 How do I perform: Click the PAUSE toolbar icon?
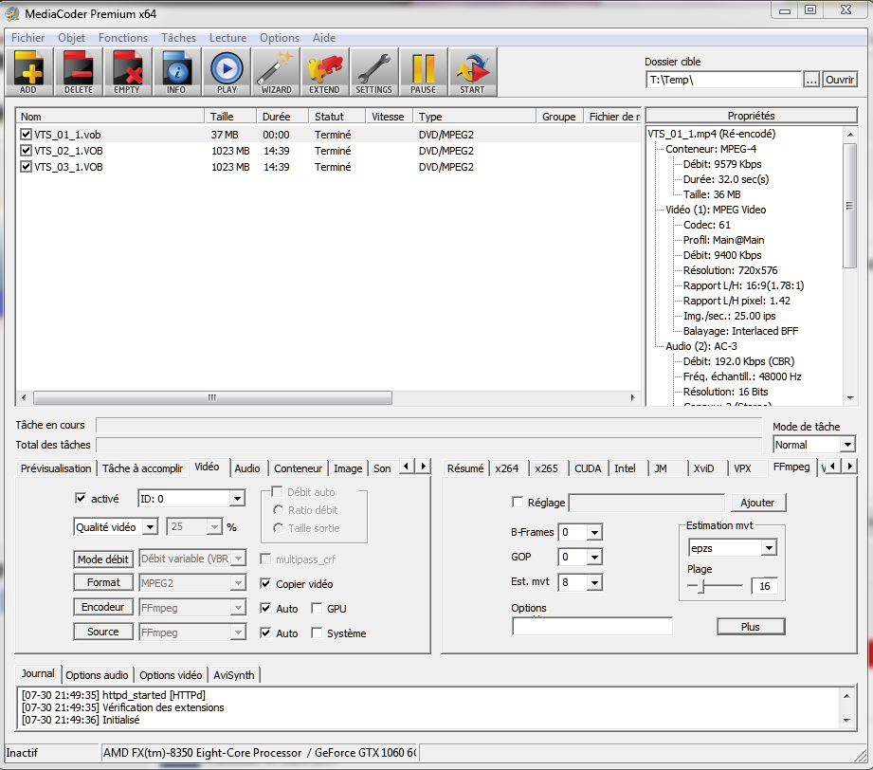[x=423, y=72]
